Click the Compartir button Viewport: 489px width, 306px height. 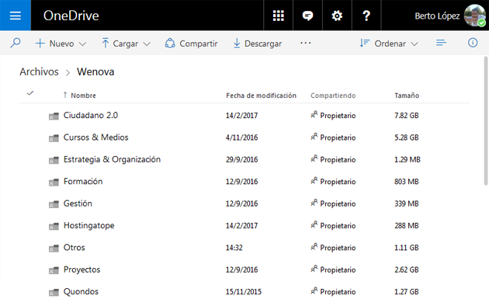[191, 43]
